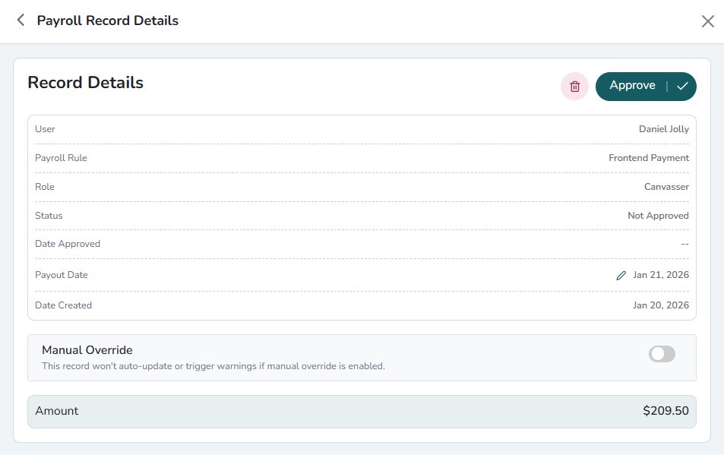Viewport: 724px width, 455px height.
Task: Edit payout date using the pencil icon
Action: tap(621, 276)
